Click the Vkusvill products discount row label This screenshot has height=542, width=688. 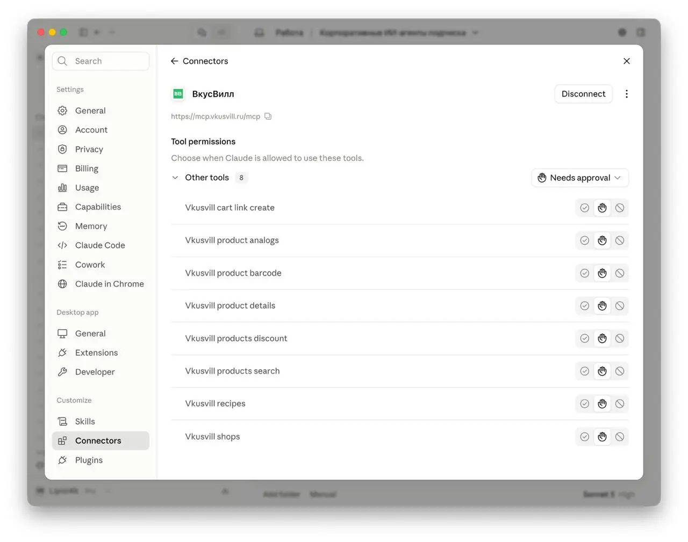pos(236,339)
